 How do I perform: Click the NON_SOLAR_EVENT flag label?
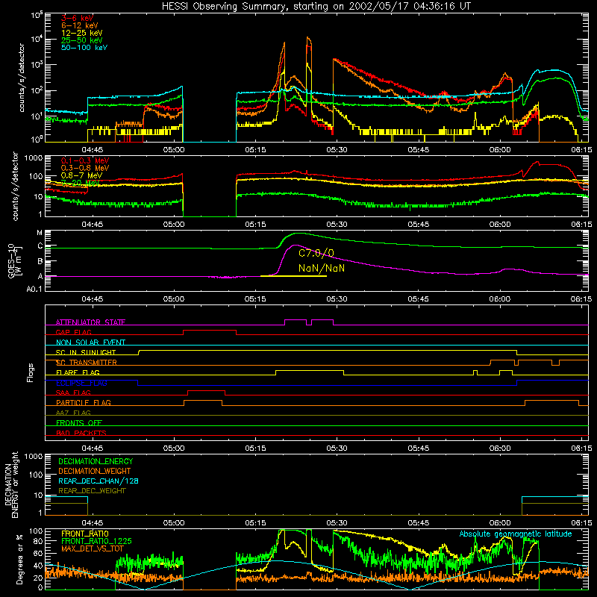coord(90,343)
